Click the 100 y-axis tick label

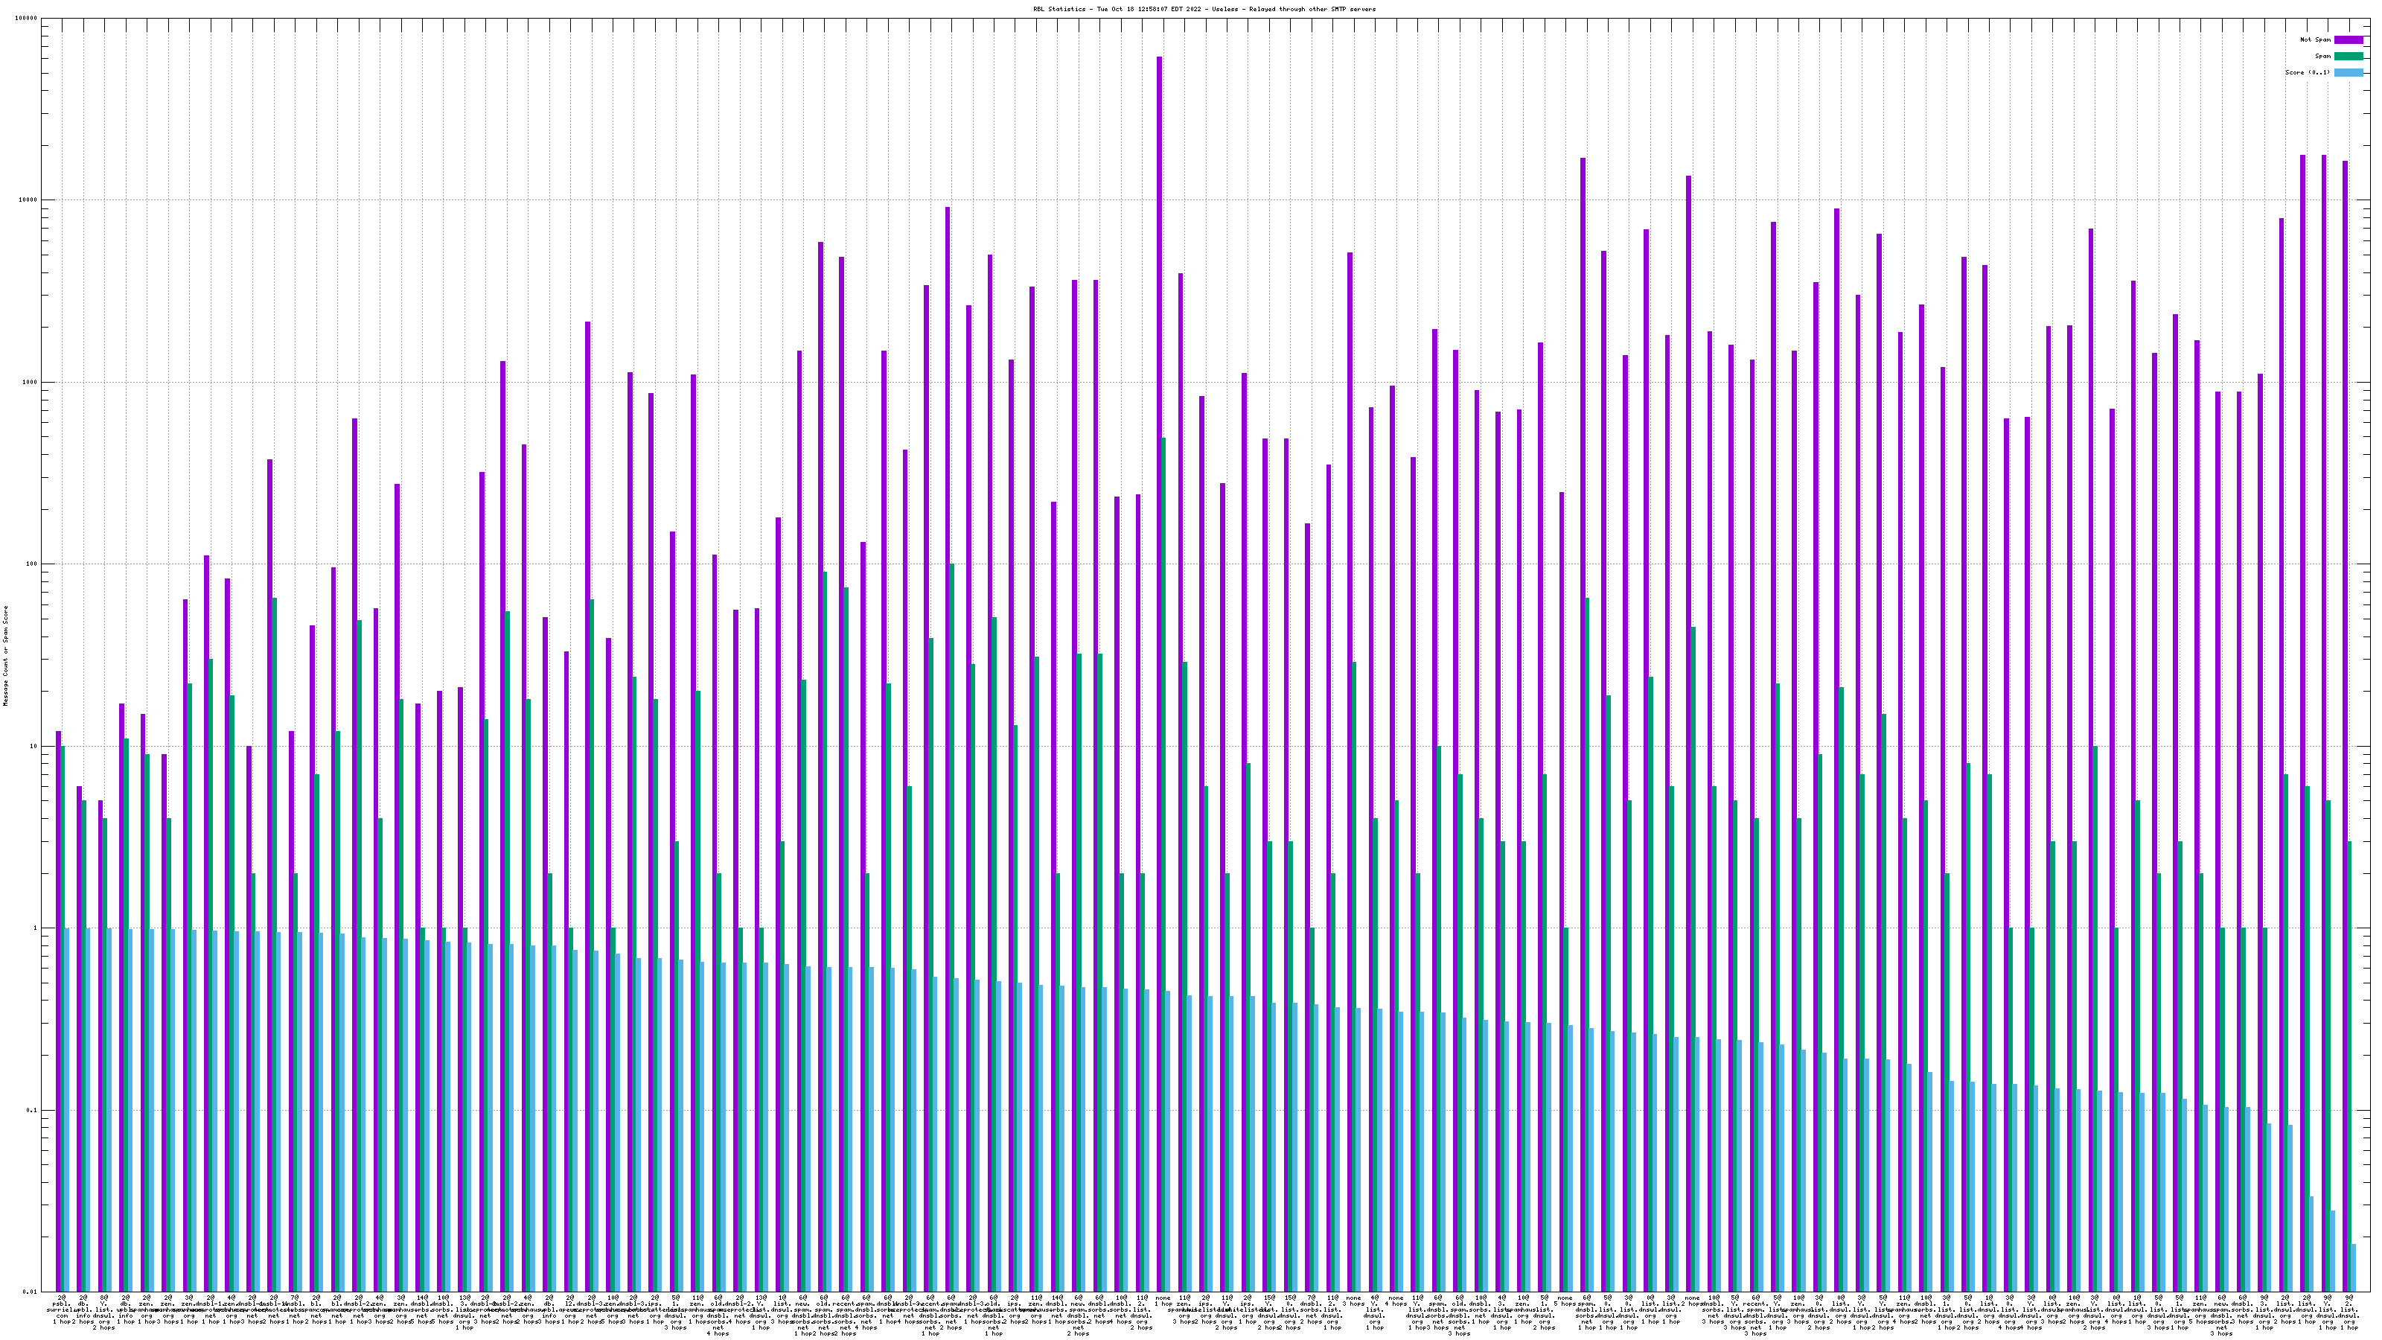pos(31,564)
